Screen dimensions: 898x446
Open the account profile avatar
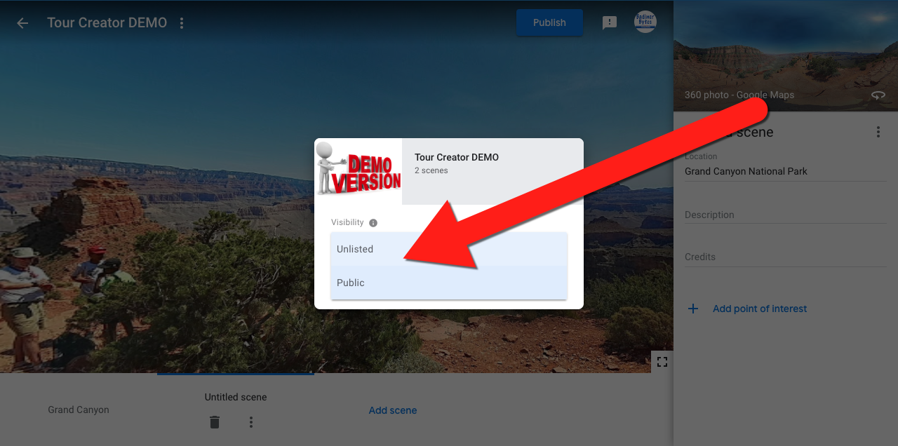pos(645,22)
